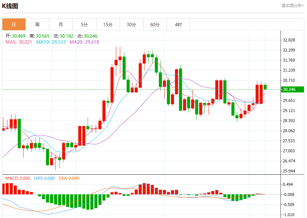
Task: Click the DIFF:0.000 indicator label
Action: click(44, 178)
